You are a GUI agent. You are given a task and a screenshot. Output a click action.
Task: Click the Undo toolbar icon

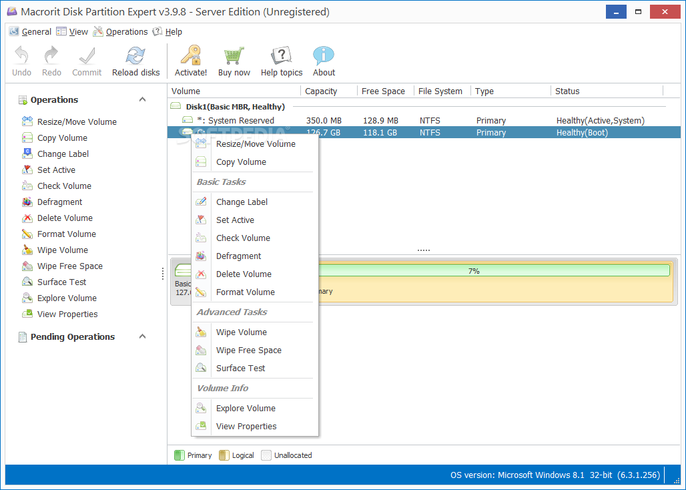pos(21,56)
